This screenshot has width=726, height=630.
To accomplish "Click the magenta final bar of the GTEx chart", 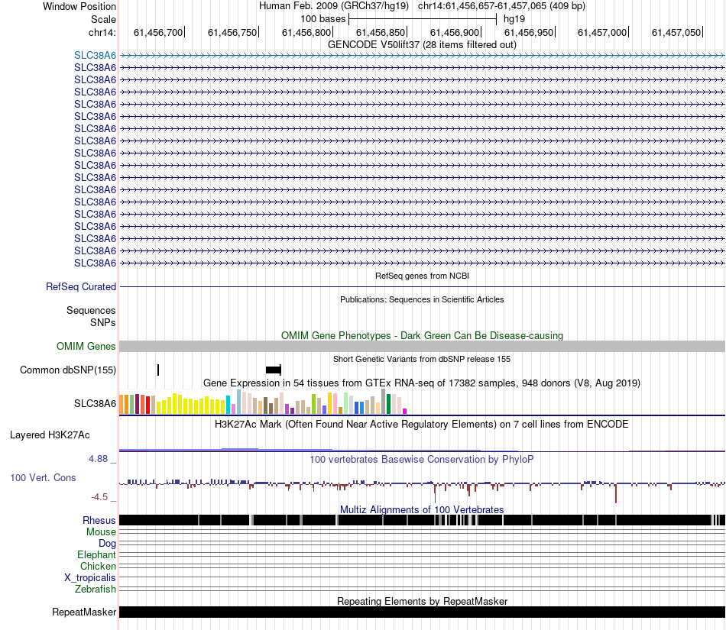I will click(405, 411).
